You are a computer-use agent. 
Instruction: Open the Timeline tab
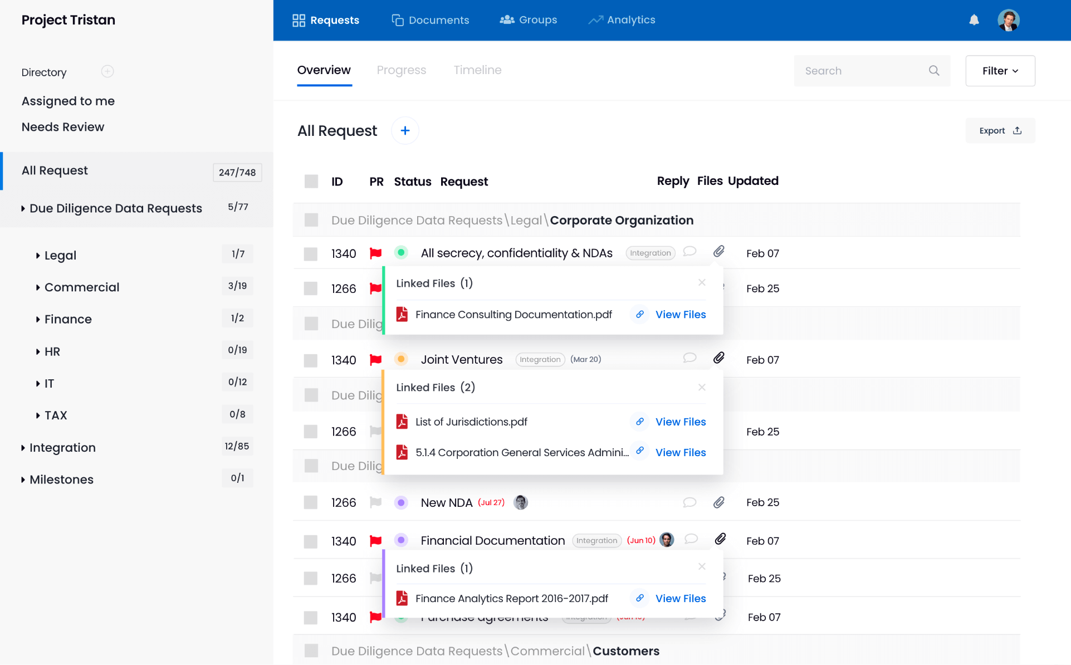[x=477, y=70]
